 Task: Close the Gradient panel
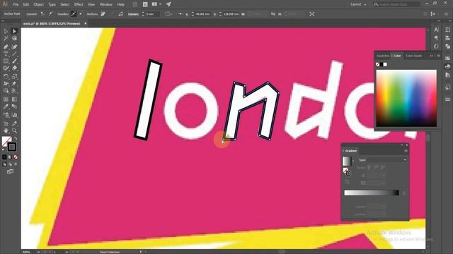coord(407,145)
